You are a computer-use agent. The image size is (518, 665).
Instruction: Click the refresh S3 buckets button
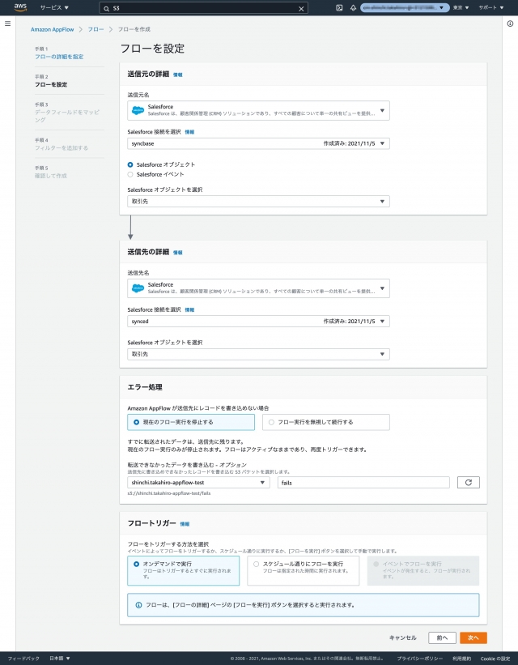[469, 483]
